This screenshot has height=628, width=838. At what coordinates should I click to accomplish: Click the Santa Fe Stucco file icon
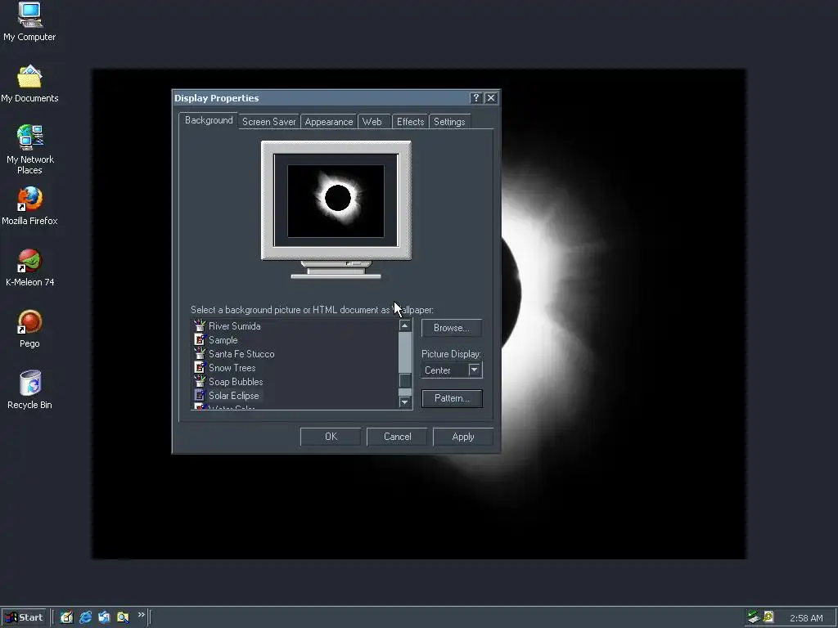[200, 353]
